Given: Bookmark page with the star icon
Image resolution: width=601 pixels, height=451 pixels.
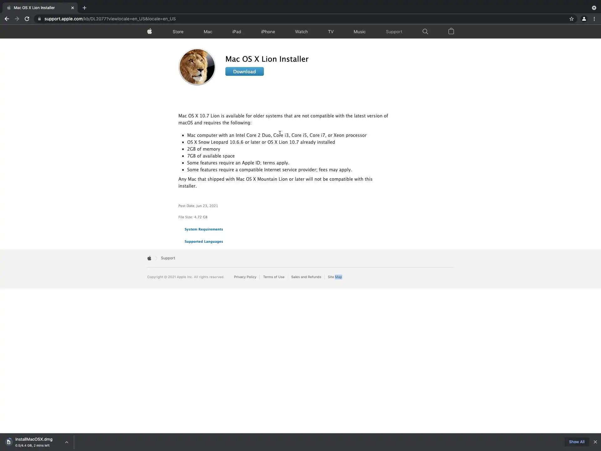Looking at the screenshot, I should pos(572,19).
